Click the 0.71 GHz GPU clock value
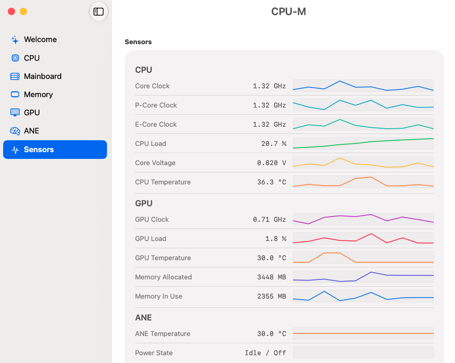 [270, 219]
